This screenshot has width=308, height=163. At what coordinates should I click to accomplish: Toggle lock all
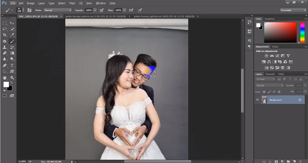click(279, 92)
